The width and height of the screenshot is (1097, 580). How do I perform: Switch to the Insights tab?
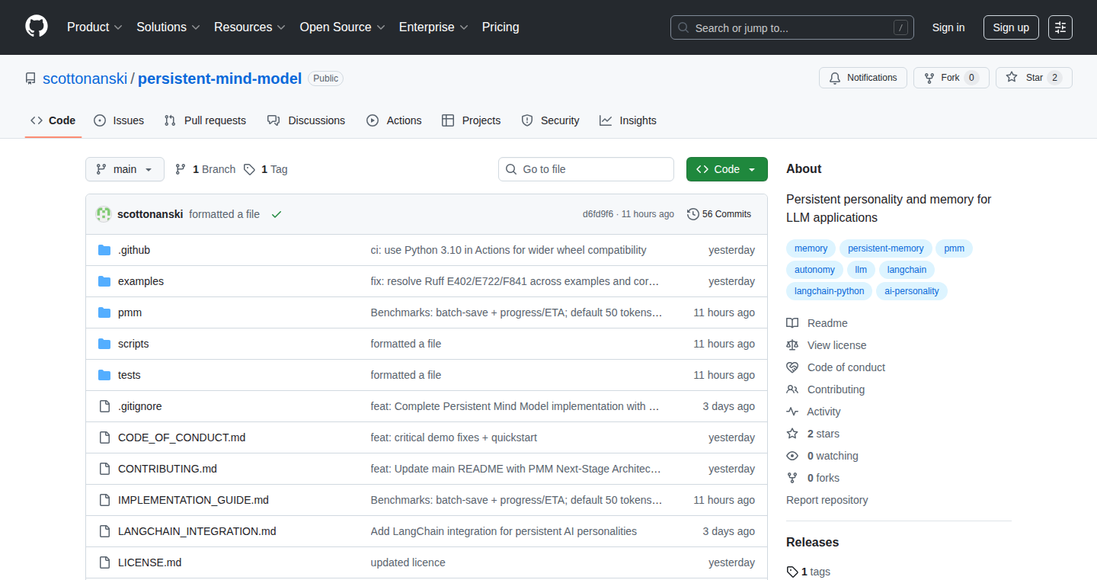628,120
